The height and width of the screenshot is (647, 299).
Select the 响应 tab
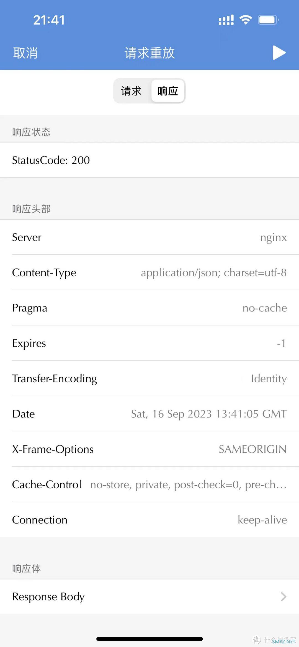pyautogui.click(x=168, y=91)
